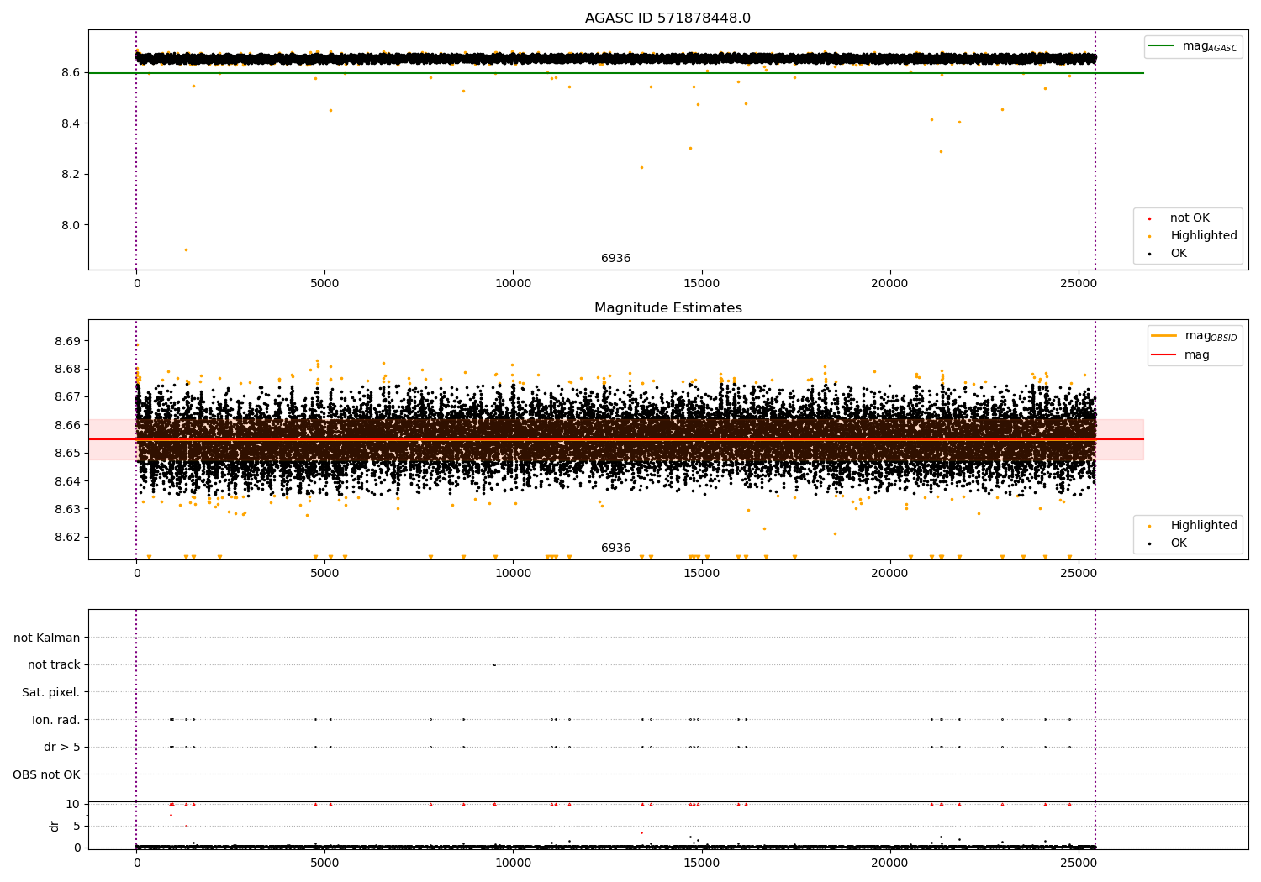The width and height of the screenshot is (1261, 882).
Task: Click the red 'mag' legend entry
Action: click(x=1180, y=355)
